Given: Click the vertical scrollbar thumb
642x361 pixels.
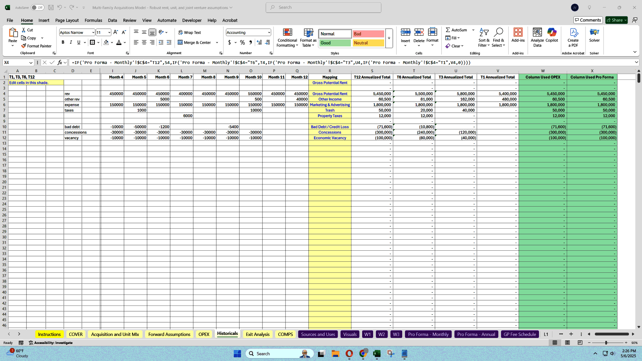Looking at the screenshot, I should tap(639, 78).
